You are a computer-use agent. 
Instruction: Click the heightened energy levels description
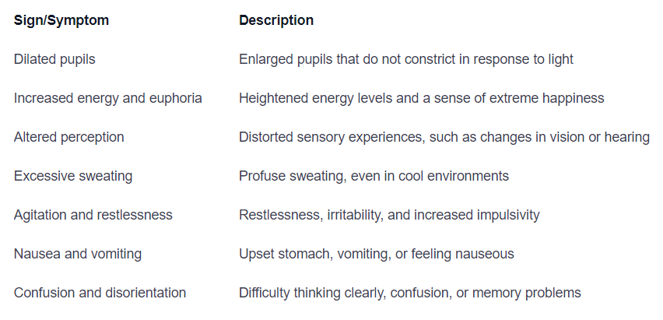(421, 98)
